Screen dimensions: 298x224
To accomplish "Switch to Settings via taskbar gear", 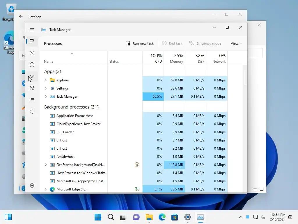I will [x=188, y=217].
